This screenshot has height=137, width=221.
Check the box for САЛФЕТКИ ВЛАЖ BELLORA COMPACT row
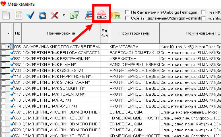(x=3, y=53)
